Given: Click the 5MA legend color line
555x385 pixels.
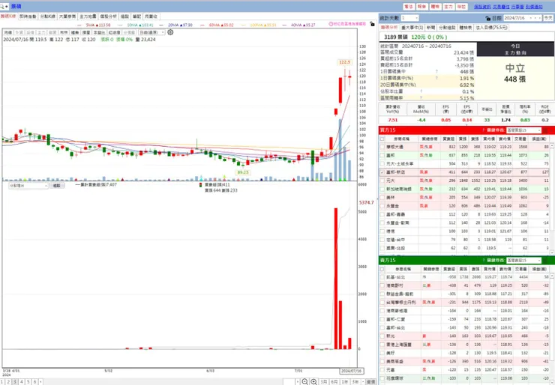Looking at the screenshot, I should (79, 25).
